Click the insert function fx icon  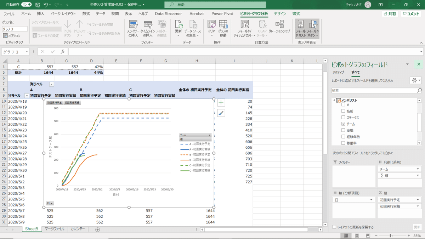point(62,52)
